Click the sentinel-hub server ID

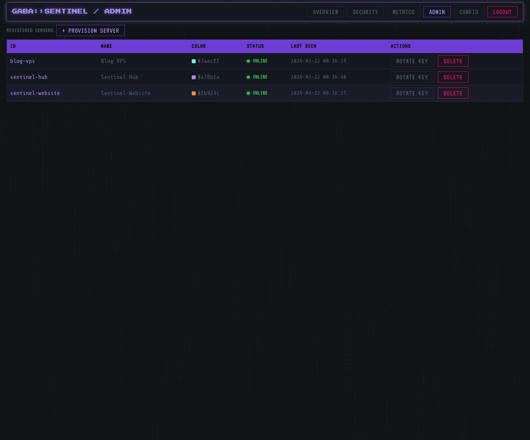(x=29, y=77)
